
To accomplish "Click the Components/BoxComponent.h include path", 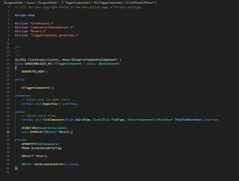I will click(52, 27).
